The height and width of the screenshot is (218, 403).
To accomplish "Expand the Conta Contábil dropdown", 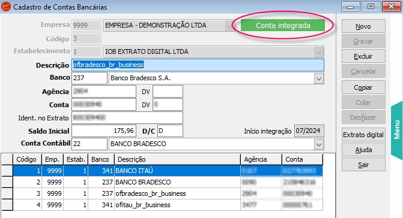I will (319, 144).
